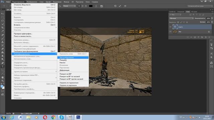Image resolution: width=214 pixels, height=120 pixels.
Task: Open the Warp Text dialog
Action: coord(96,6)
